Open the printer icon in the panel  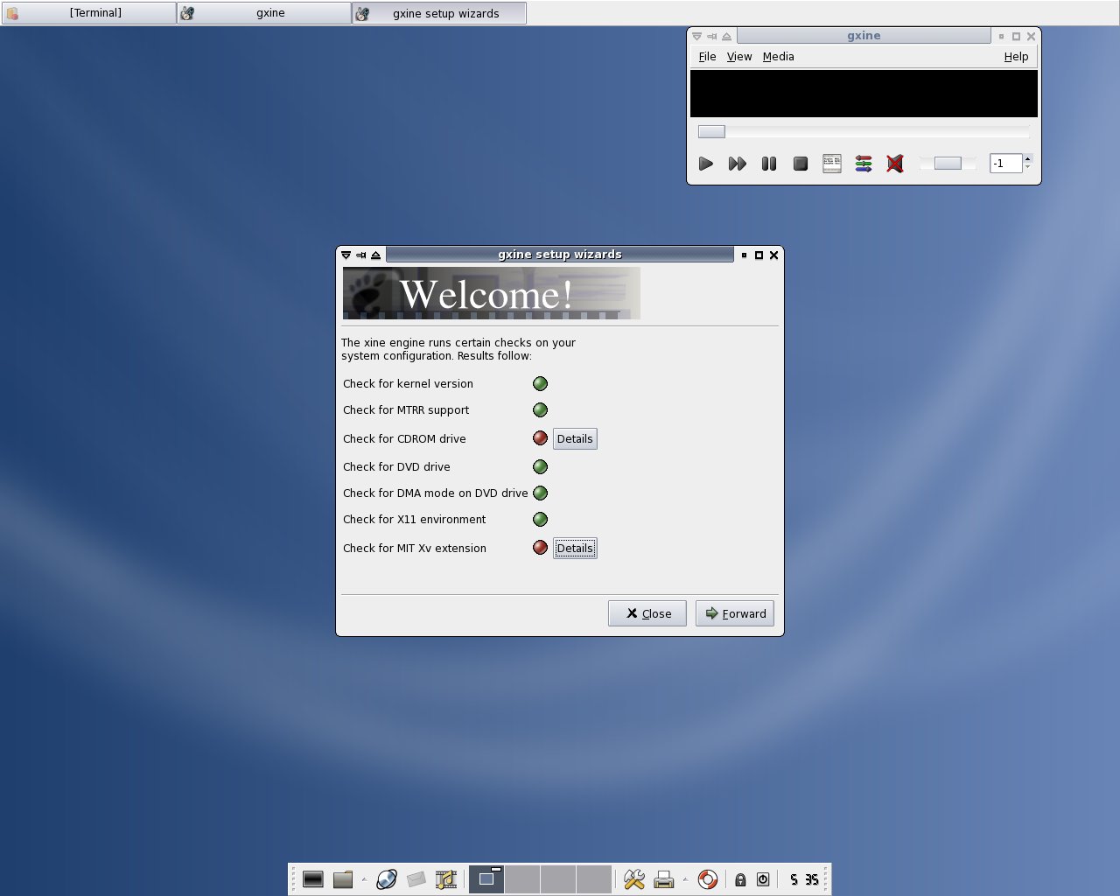pyautogui.click(x=664, y=879)
